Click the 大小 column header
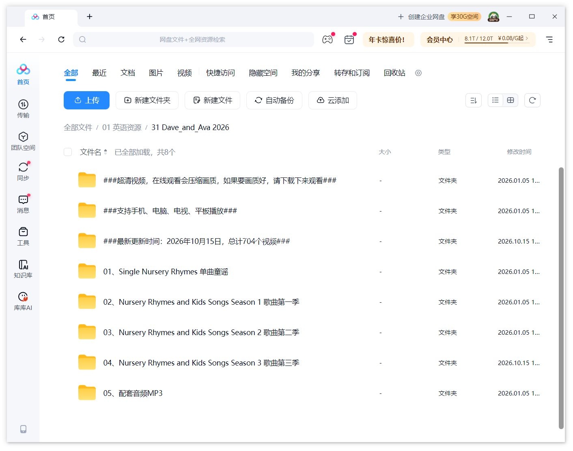 [385, 152]
